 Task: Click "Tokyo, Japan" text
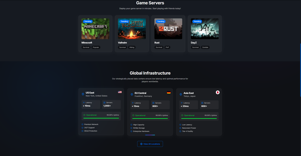pos(190,96)
